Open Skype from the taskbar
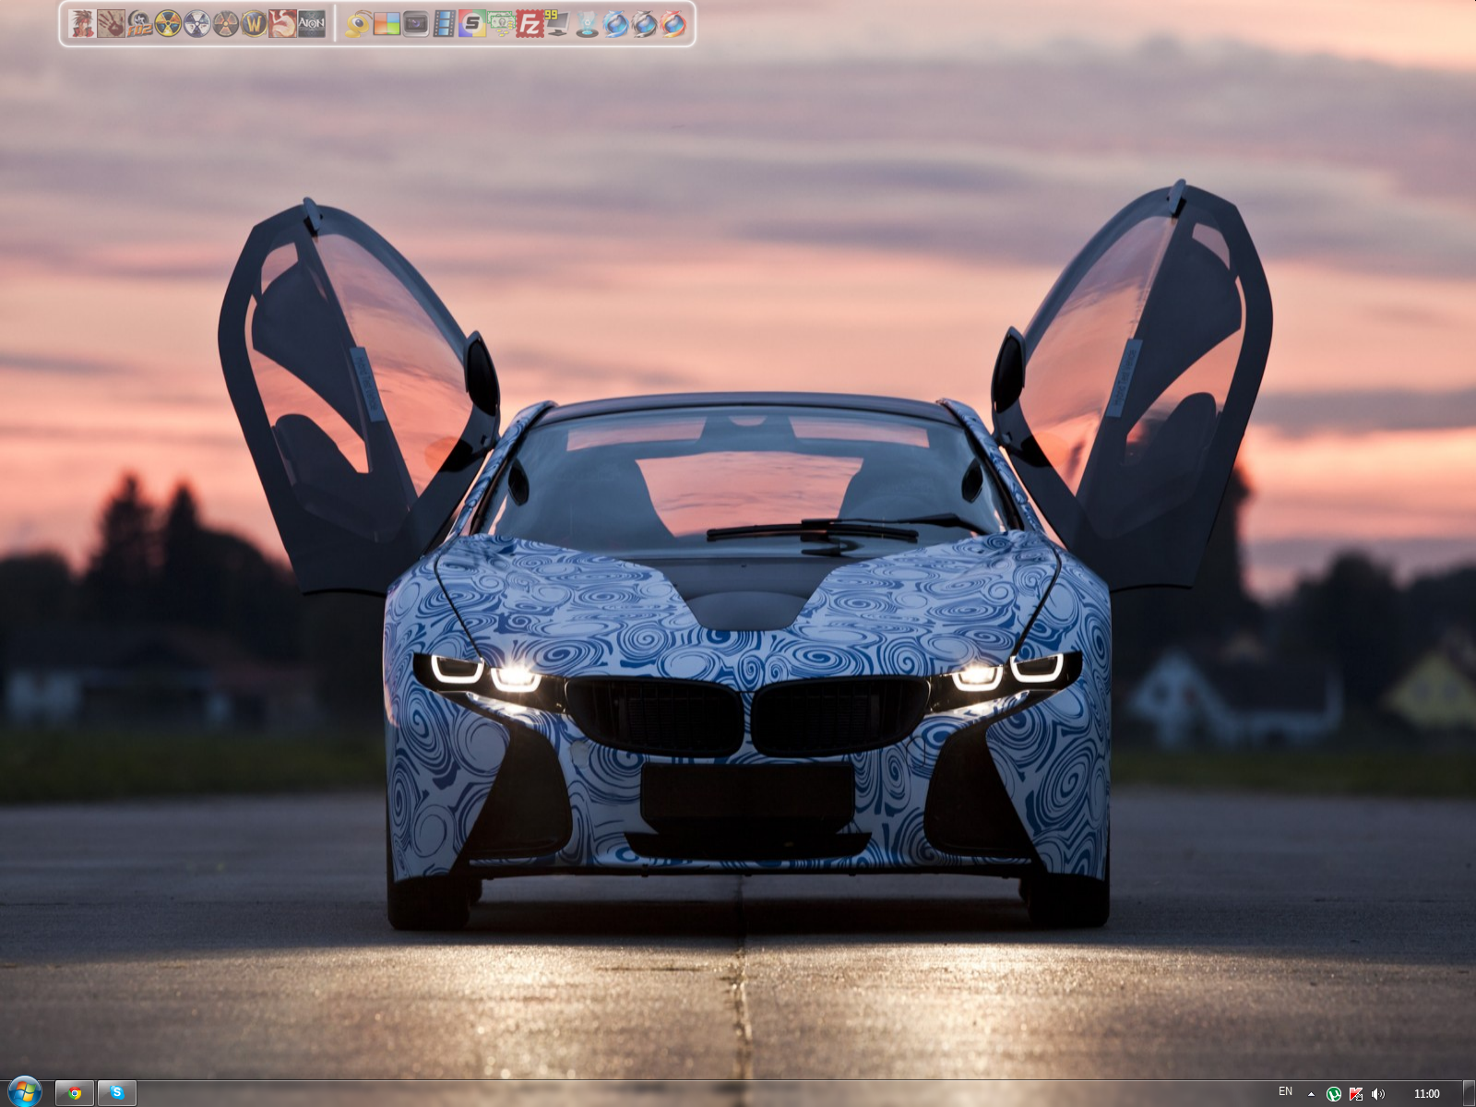The image size is (1476, 1107). pyautogui.click(x=115, y=1094)
